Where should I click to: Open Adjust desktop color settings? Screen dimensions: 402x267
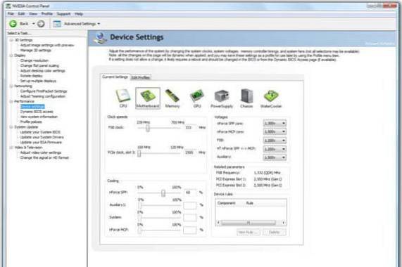tap(43, 71)
